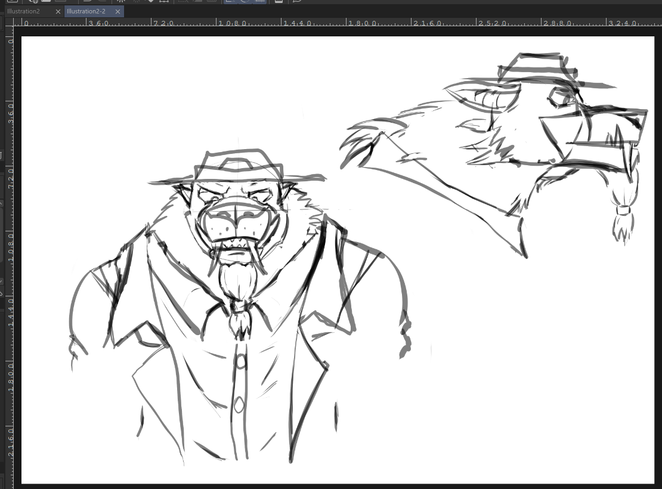The height and width of the screenshot is (489, 662).
Task: Close the Illustration2-2 tab
Action: pyautogui.click(x=117, y=11)
